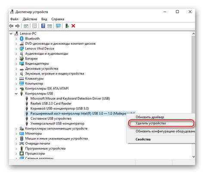Collapse the Lenovo-PC root node
The width and height of the screenshot is (204, 174).
coord(11,34)
